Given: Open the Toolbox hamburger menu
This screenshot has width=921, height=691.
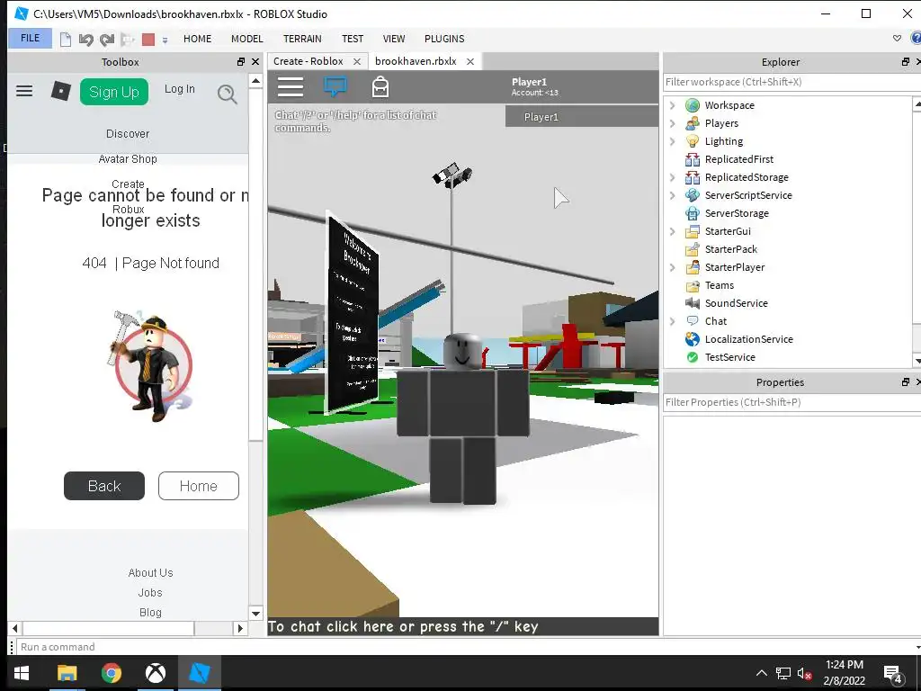Looking at the screenshot, I should [x=24, y=91].
